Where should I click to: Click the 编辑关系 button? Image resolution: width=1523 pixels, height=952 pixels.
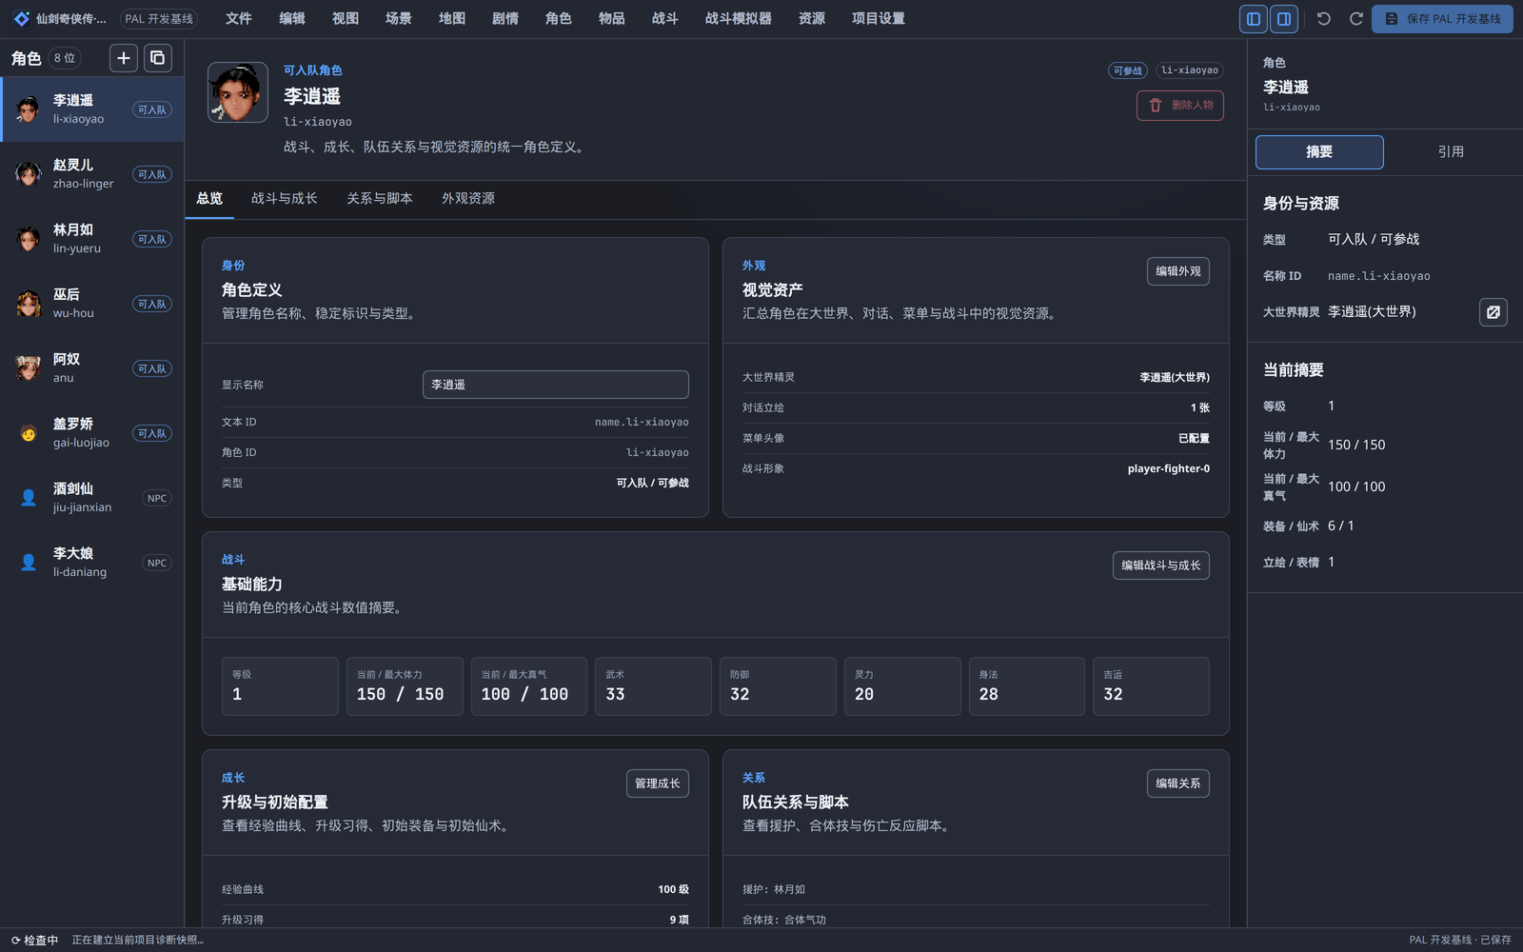[1178, 783]
